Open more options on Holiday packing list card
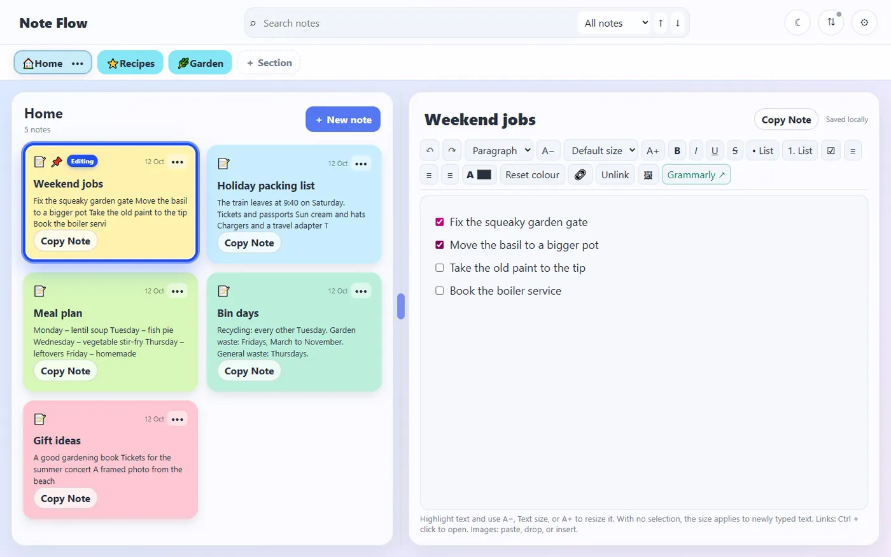The image size is (891, 557). [361, 164]
